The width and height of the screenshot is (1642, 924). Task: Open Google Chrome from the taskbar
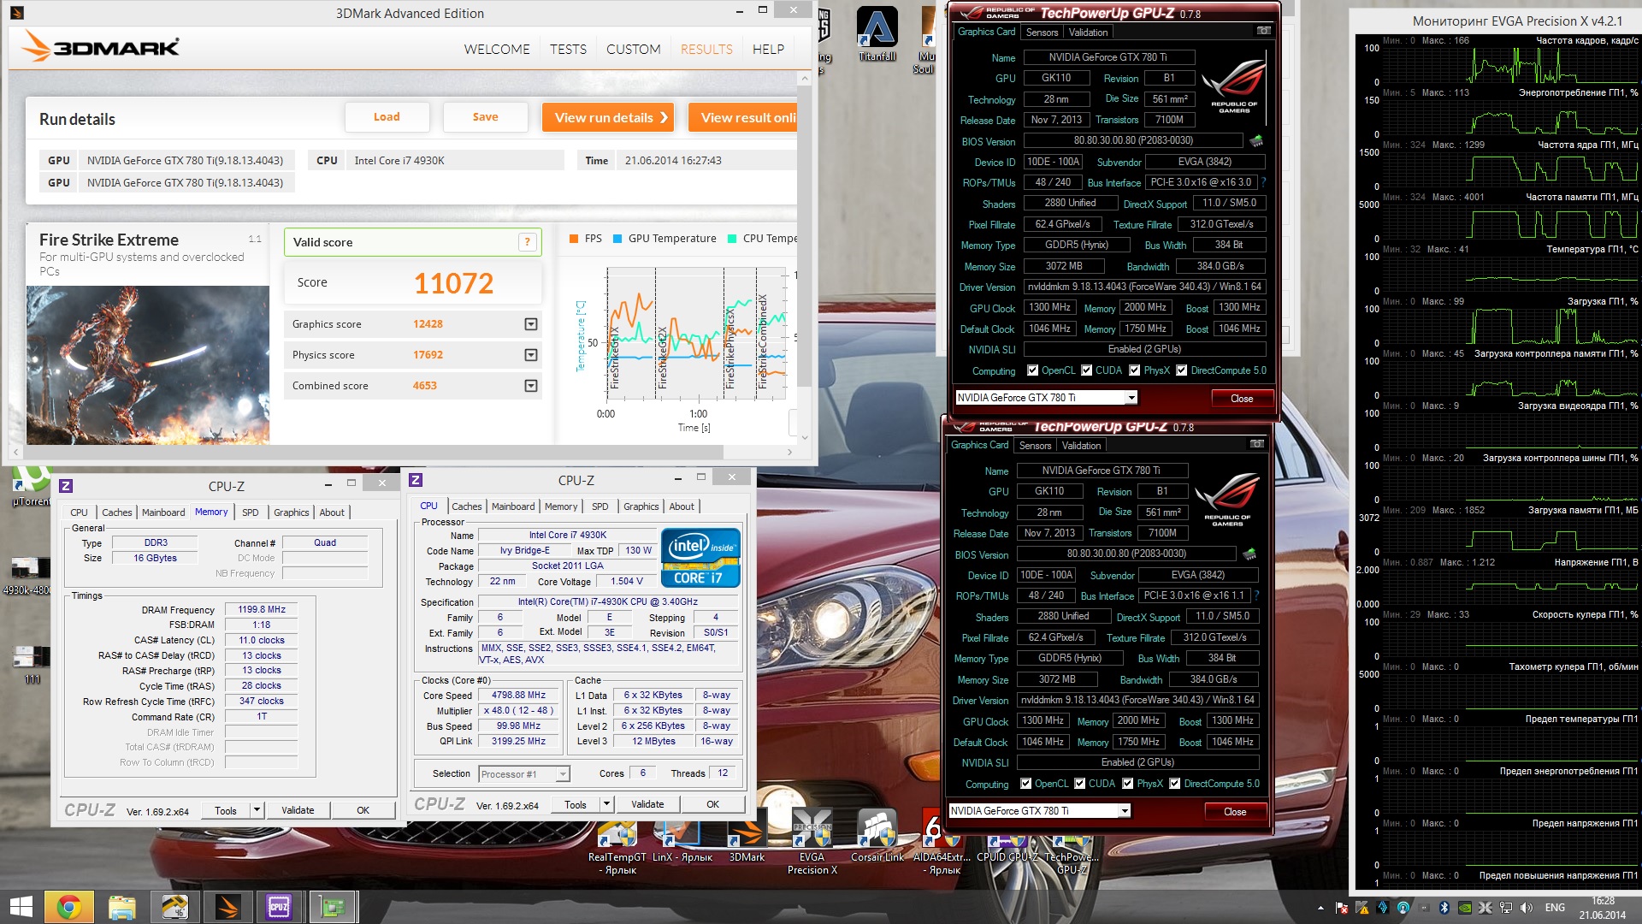tap(68, 907)
